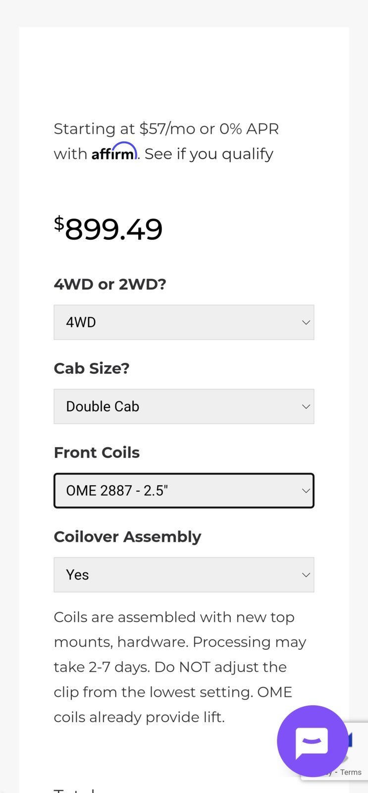Follow the See if you qualify link
The width and height of the screenshot is (368, 793).
[209, 154]
